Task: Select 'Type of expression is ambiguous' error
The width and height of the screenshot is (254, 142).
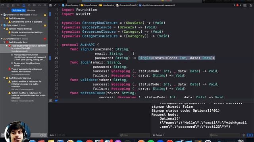Action: 27,70
